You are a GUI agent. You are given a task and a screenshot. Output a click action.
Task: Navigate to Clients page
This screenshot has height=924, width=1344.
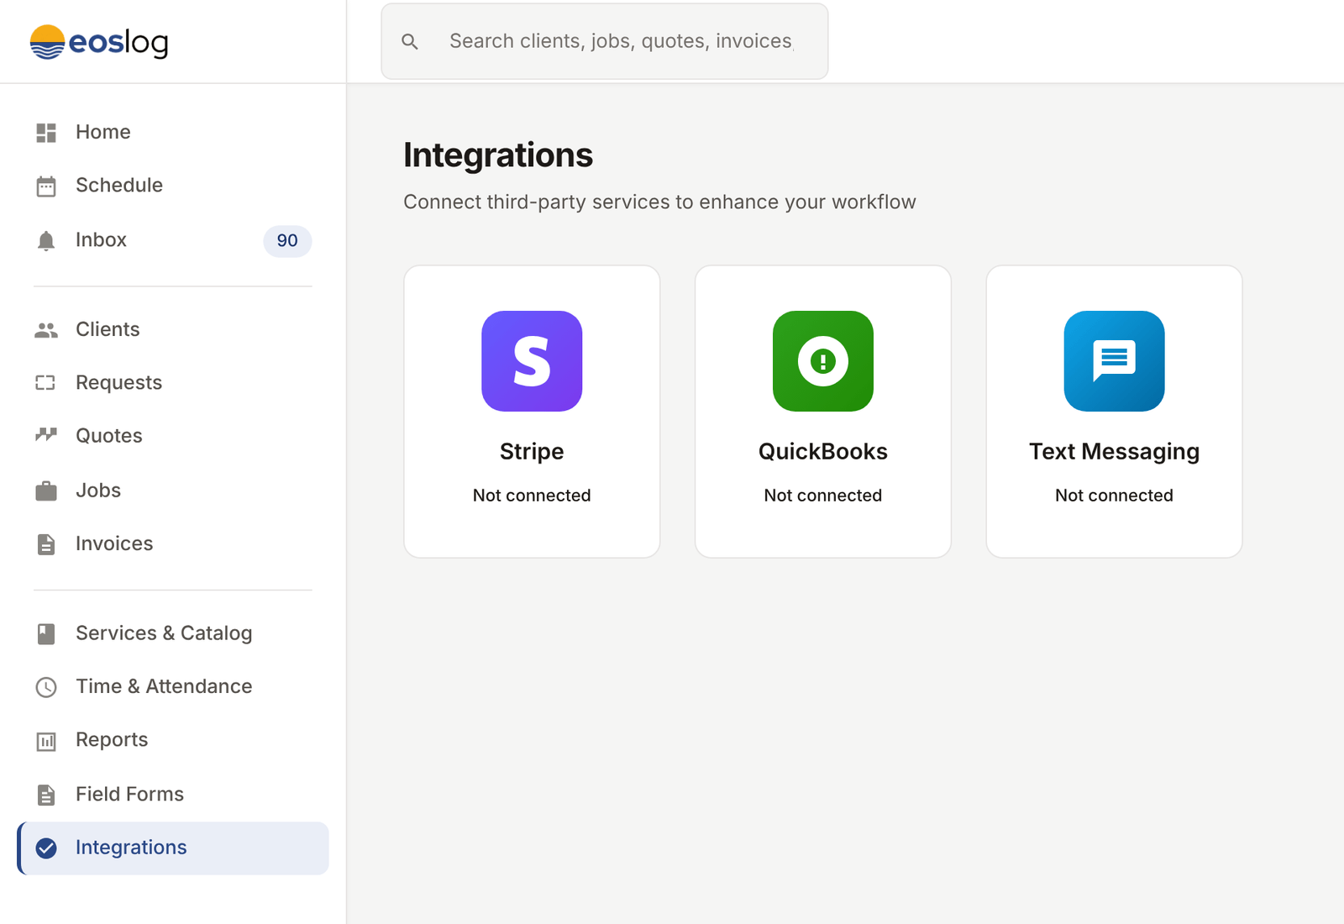(173, 329)
